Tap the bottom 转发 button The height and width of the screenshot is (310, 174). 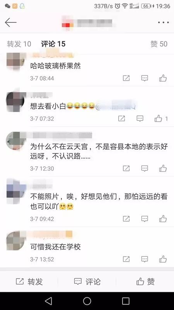(29, 282)
